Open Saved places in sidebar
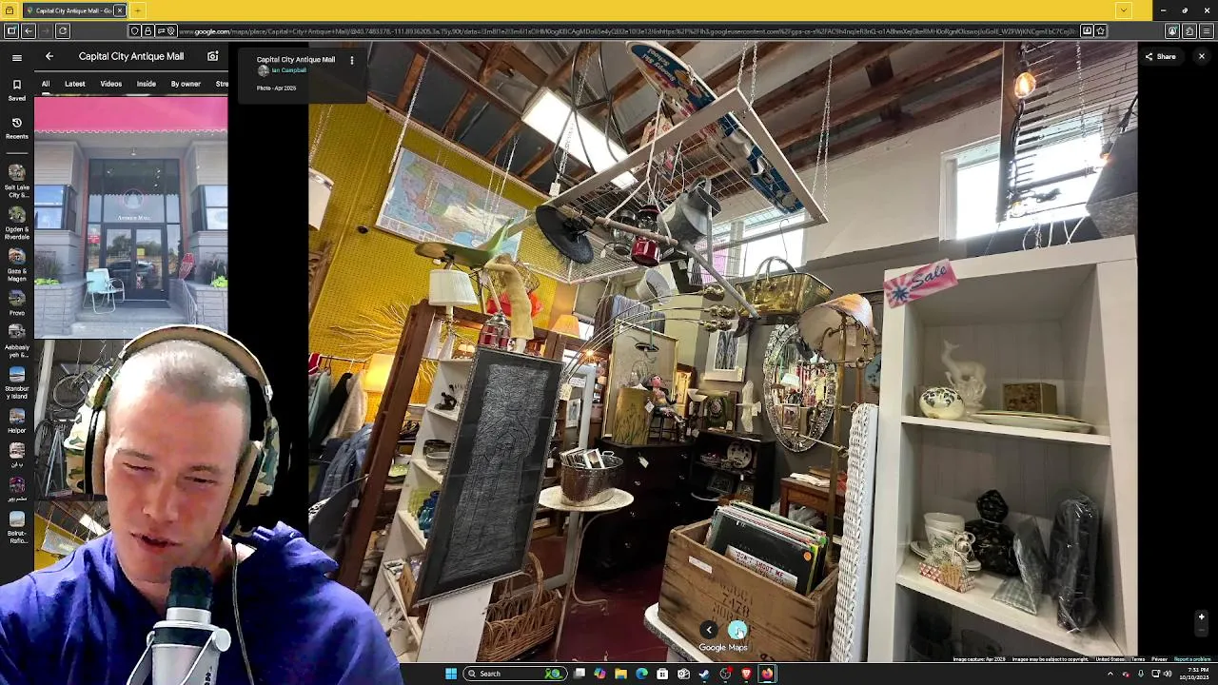This screenshot has width=1218, height=685. point(16,90)
